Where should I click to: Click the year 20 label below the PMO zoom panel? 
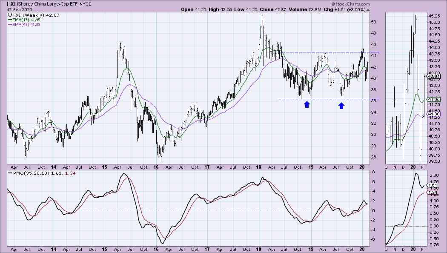[x=413, y=249]
